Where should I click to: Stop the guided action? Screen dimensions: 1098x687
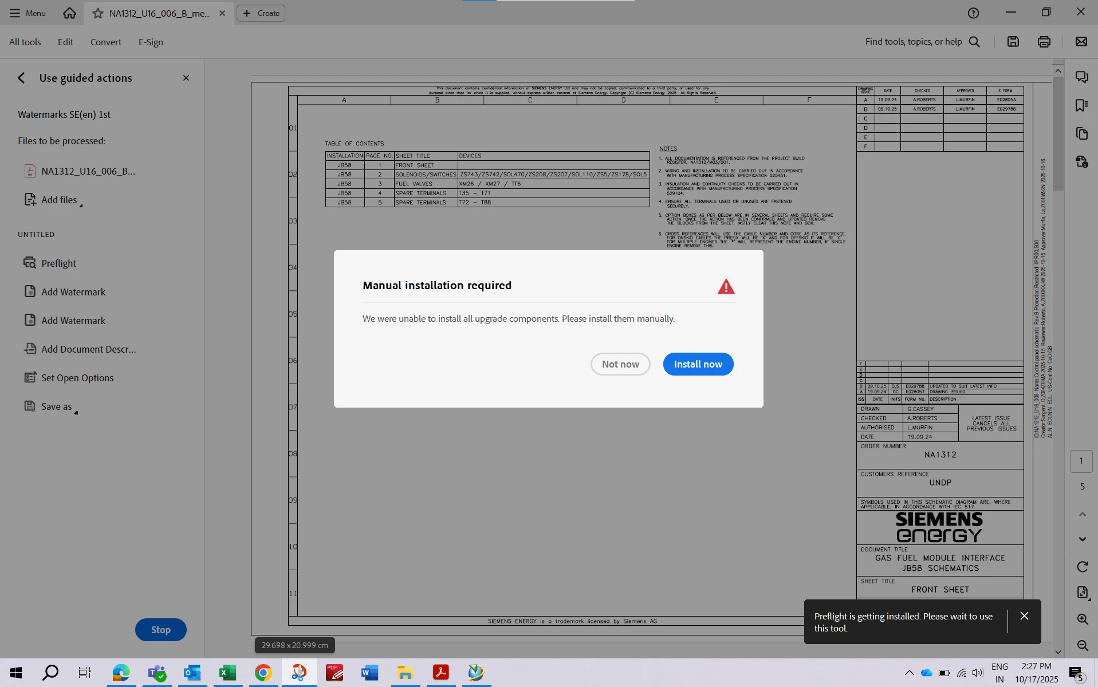click(x=160, y=630)
